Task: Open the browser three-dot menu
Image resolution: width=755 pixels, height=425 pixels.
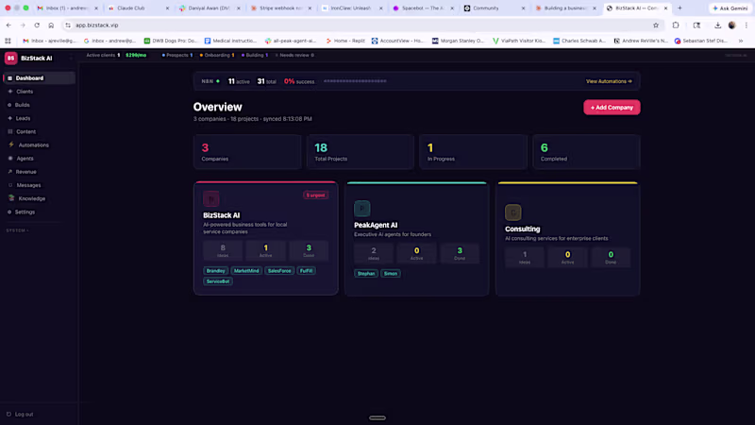Action: [747, 25]
